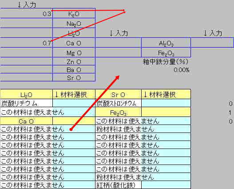Click the Fe2O3 left input cell
234x189 pixels.
[x=118, y=52]
